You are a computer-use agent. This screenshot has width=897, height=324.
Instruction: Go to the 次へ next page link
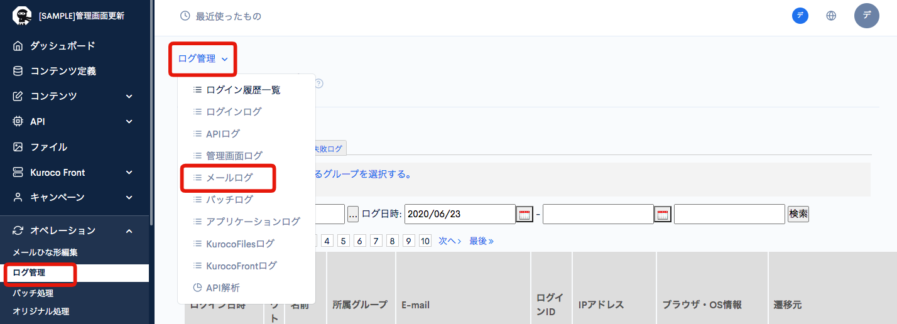[x=449, y=241]
